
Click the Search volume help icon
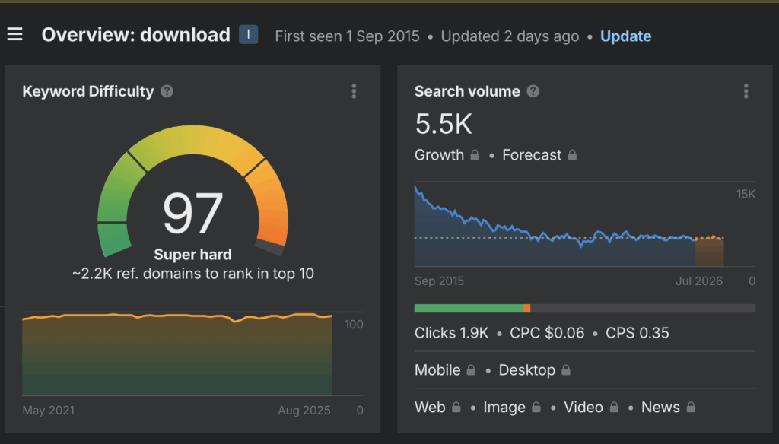point(533,91)
